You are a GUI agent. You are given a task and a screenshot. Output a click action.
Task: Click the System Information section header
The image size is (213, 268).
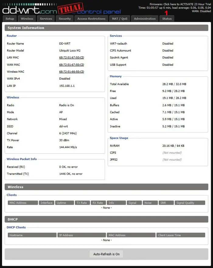click(106, 28)
